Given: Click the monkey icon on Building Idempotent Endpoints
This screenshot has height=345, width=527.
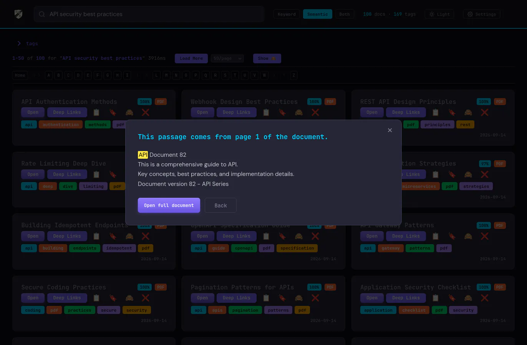Looking at the screenshot, I should tap(129, 236).
